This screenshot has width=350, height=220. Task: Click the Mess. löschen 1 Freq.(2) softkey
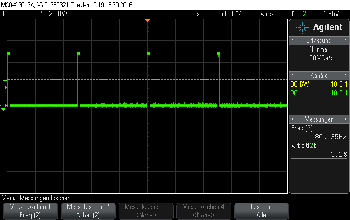pyautogui.click(x=30, y=211)
